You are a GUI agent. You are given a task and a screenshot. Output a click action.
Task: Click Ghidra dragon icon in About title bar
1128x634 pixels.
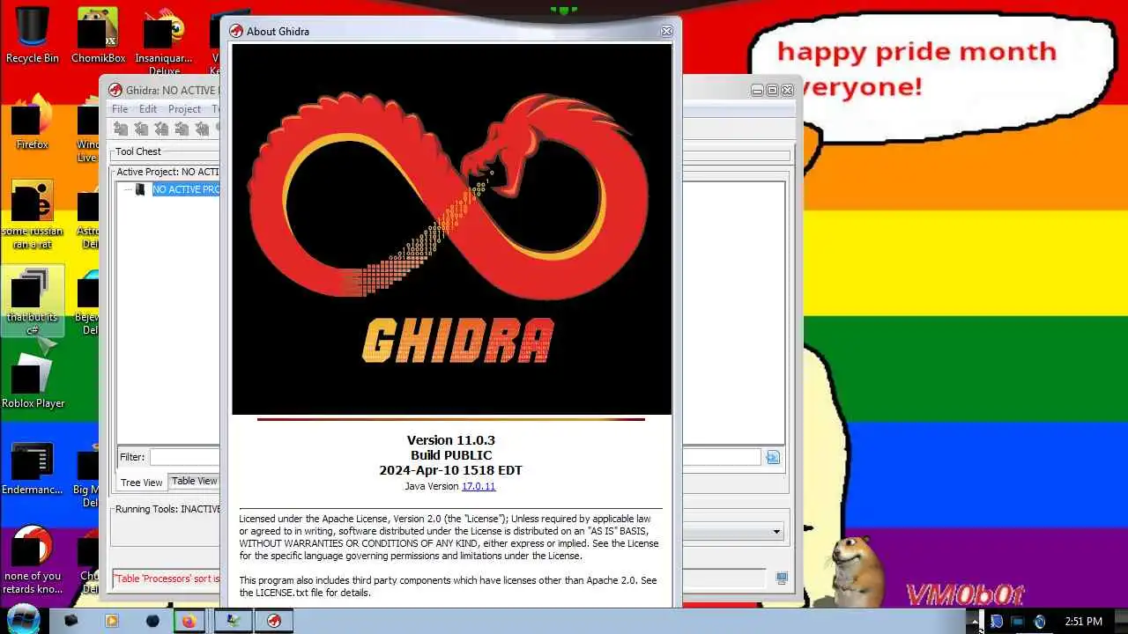coord(236,31)
